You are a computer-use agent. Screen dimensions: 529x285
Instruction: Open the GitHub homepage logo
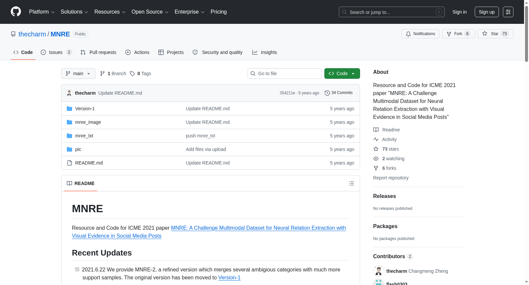(x=16, y=12)
